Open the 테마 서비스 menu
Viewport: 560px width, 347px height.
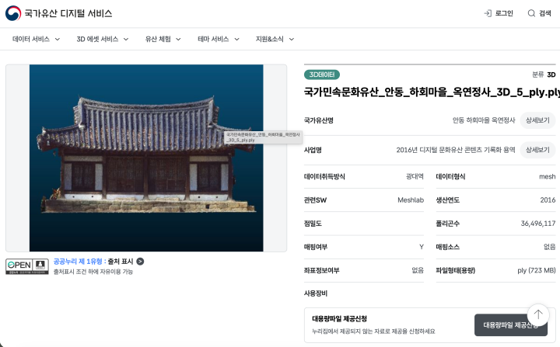(213, 39)
